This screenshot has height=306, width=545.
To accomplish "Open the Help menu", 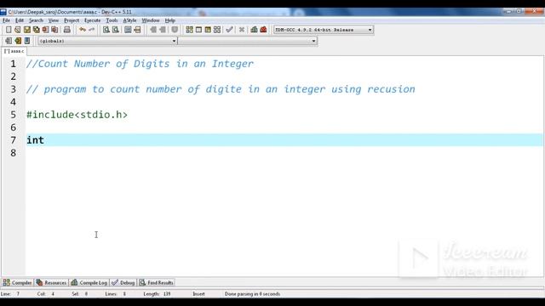I will [170, 20].
